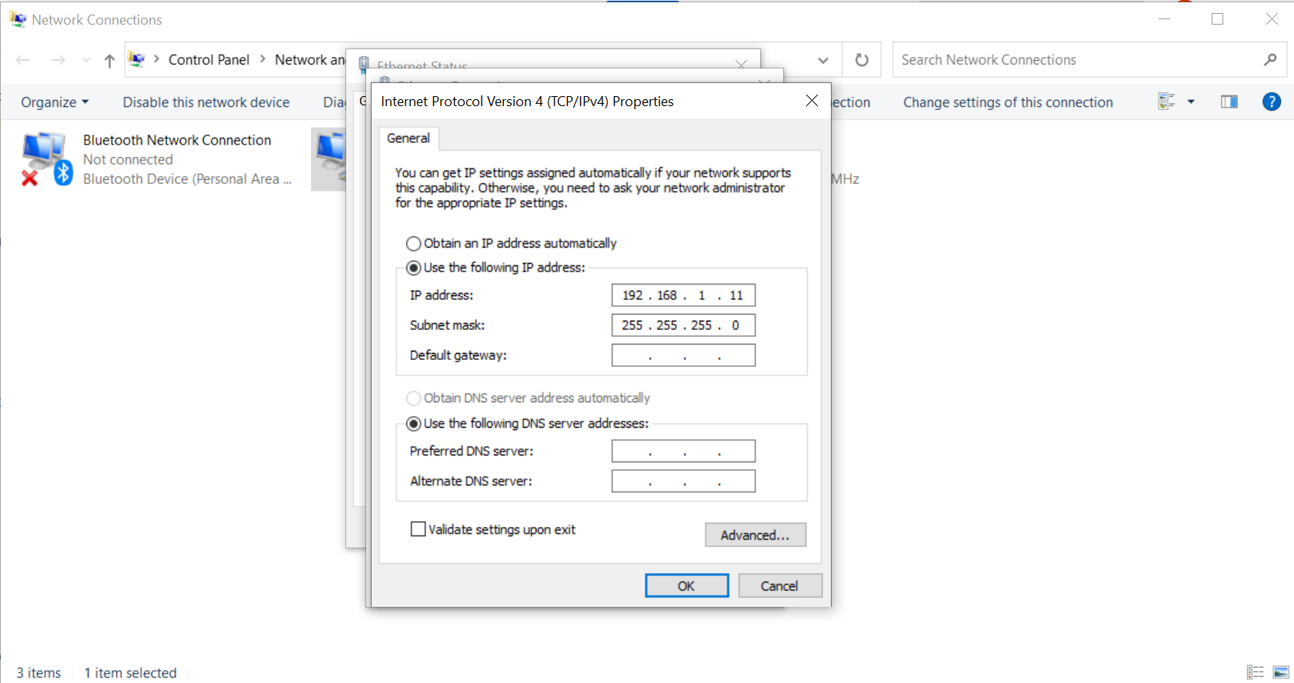Open the Organize menu
Viewport: 1294px width, 683px height.
pyautogui.click(x=55, y=102)
